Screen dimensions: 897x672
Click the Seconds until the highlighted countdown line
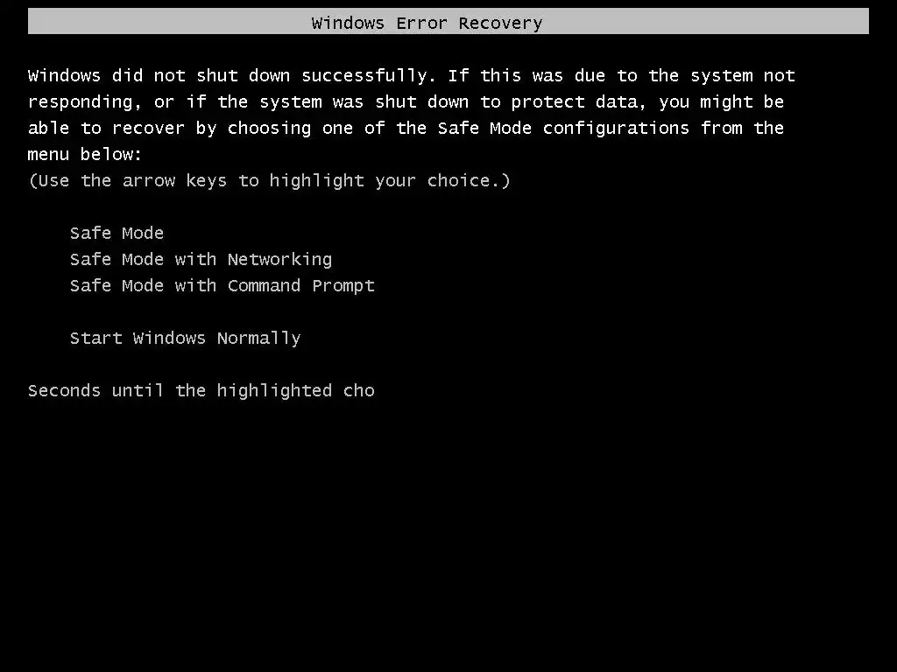coord(201,391)
